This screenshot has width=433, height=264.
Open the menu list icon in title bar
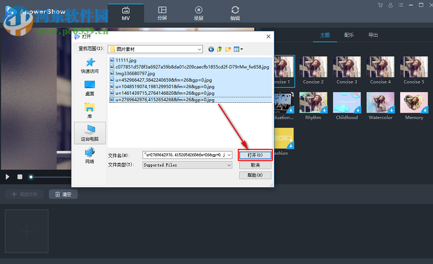(401, 5)
